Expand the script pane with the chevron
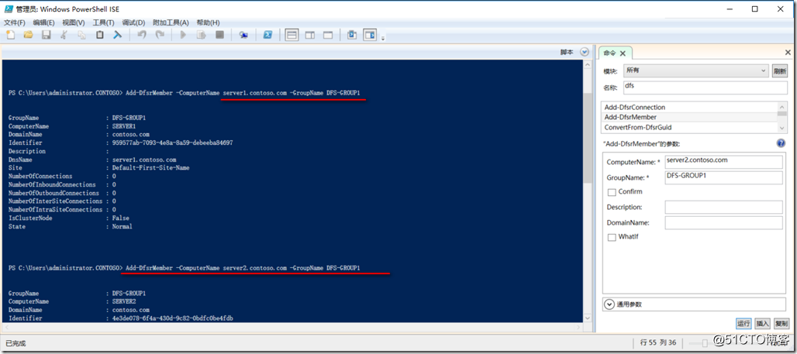 pos(585,52)
